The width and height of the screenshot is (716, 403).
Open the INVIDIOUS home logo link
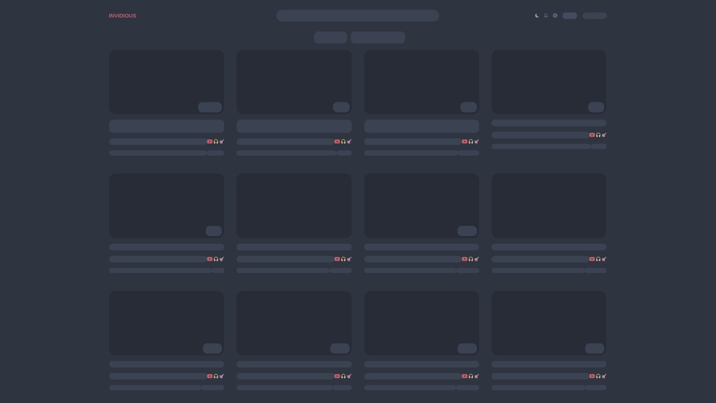pos(122,16)
